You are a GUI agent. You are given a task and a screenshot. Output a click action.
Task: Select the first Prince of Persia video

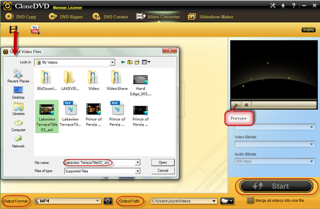click(94, 114)
